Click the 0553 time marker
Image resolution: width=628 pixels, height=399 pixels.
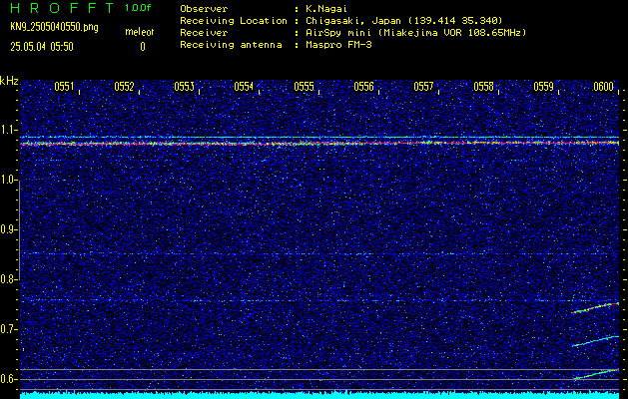(185, 87)
